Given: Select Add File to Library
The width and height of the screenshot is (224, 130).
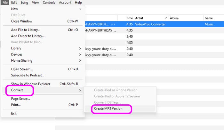Looking at the screenshot, I should 43,30.
